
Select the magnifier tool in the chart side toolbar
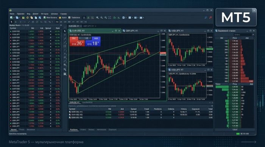(x=65, y=69)
